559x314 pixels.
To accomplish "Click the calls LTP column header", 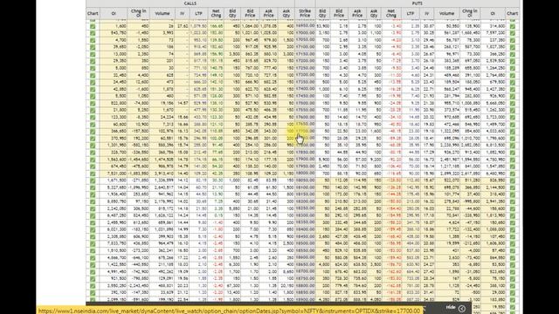I will point(198,14).
